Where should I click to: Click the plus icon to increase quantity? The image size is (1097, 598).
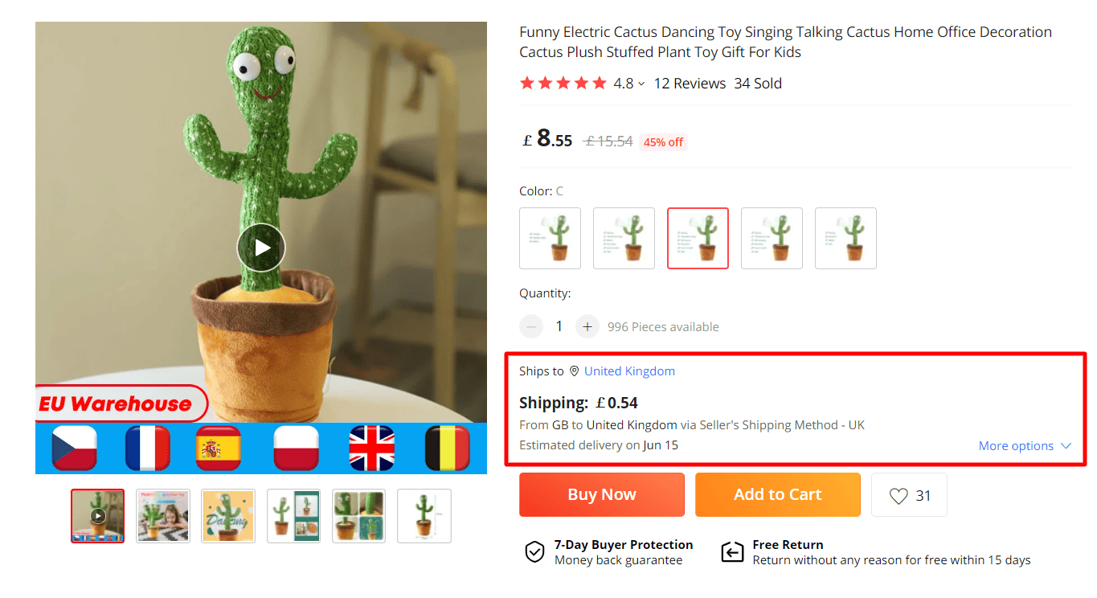click(587, 326)
